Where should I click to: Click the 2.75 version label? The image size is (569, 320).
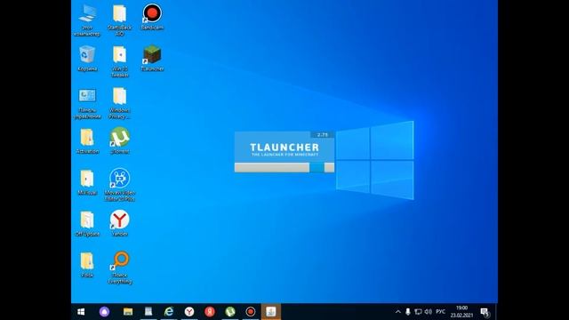pos(322,134)
